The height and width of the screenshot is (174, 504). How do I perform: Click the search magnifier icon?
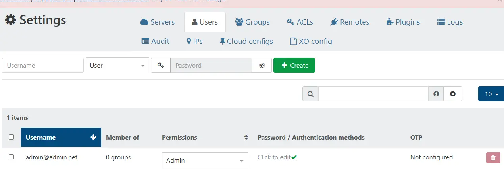[x=310, y=94]
